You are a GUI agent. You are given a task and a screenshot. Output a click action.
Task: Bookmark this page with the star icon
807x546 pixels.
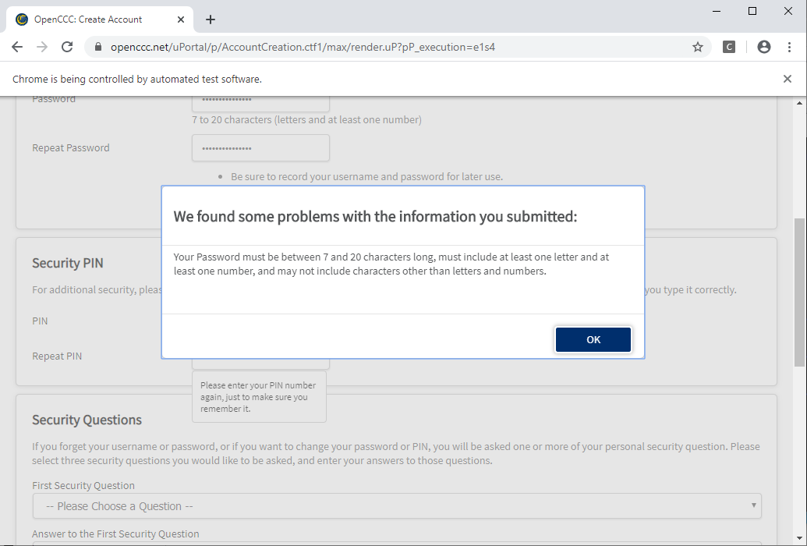698,47
